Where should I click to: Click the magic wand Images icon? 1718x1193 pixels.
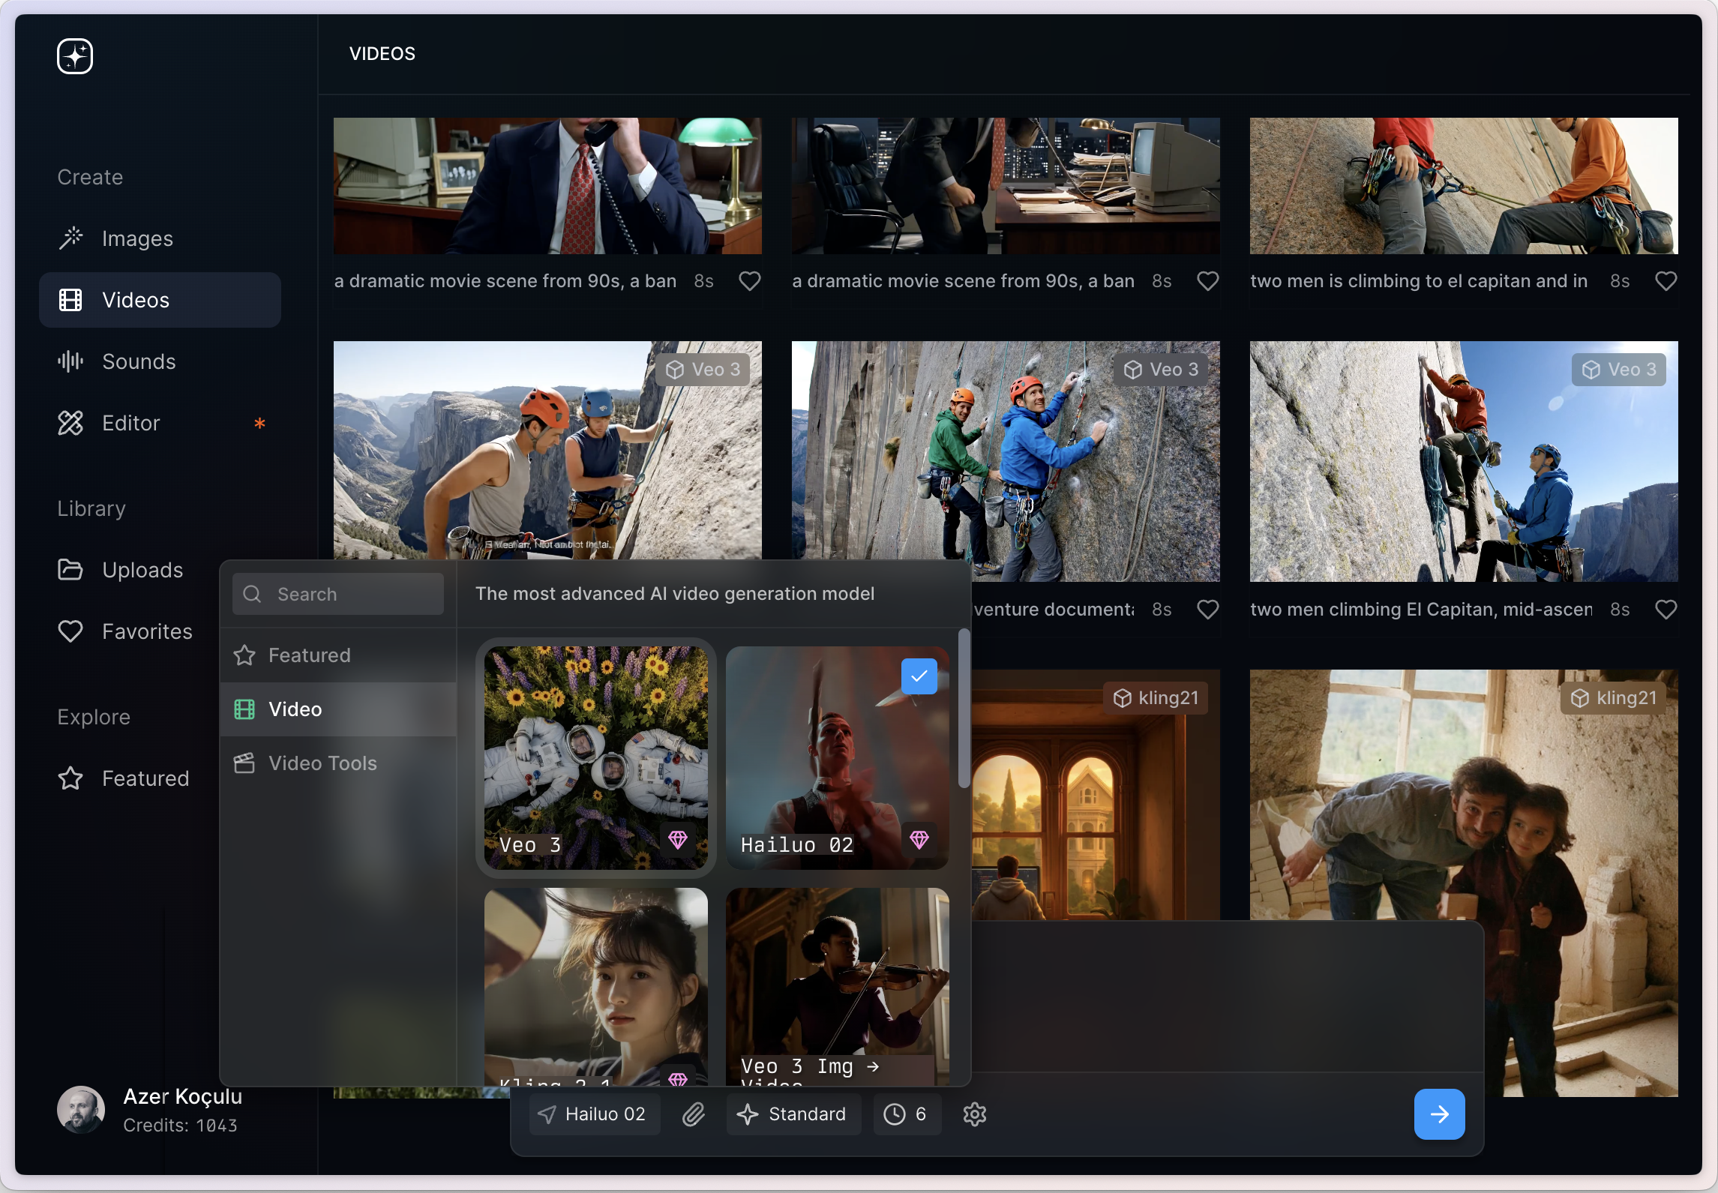pos(70,238)
